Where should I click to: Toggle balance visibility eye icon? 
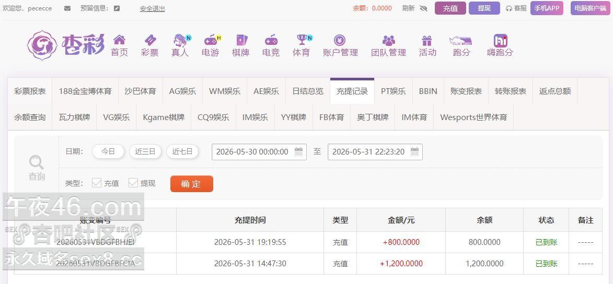(423, 8)
